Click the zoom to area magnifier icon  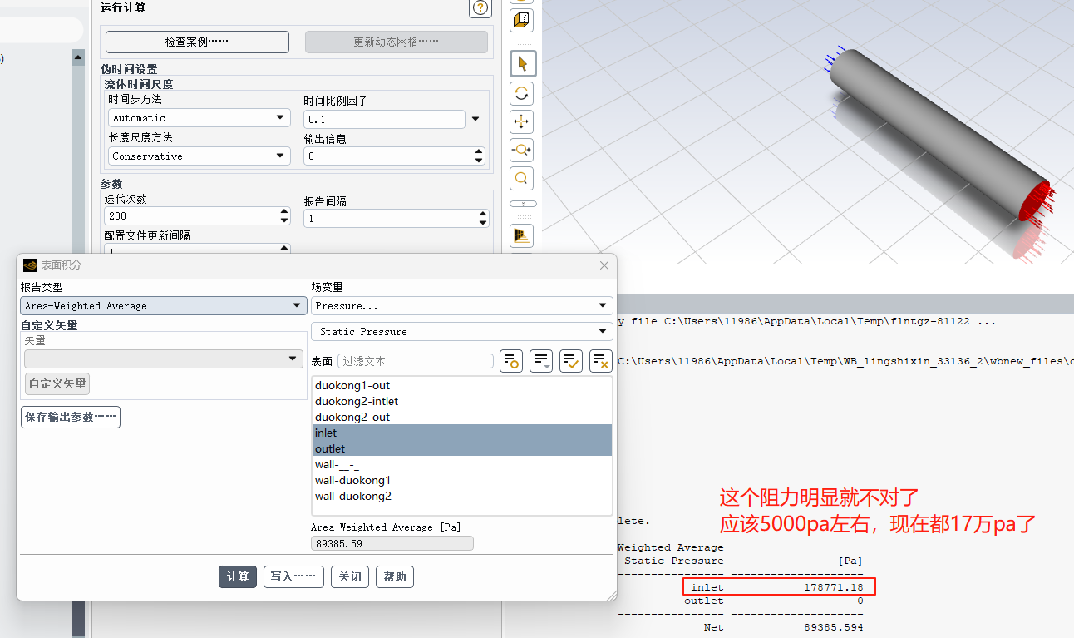click(522, 178)
